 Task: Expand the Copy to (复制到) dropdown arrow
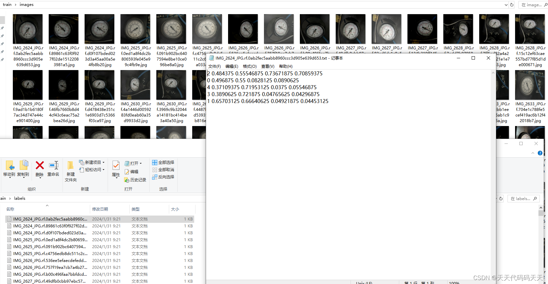coord(23,178)
